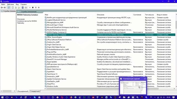Click the Forward arrow in the toolbar
Image resolution: width=177 pixels, height=99 pixels.
[x=5, y=7]
